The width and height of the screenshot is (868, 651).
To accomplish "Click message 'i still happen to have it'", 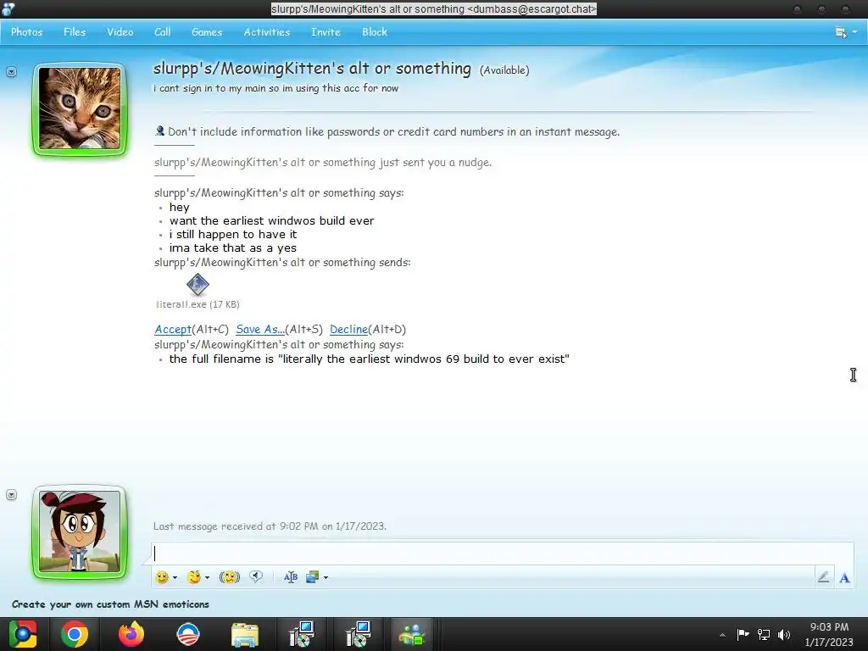I will 233,235.
